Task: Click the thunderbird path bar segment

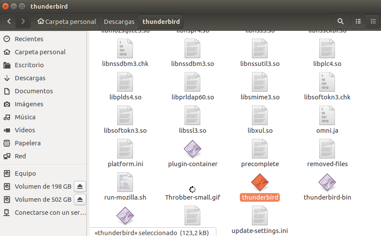Action: 161,21
